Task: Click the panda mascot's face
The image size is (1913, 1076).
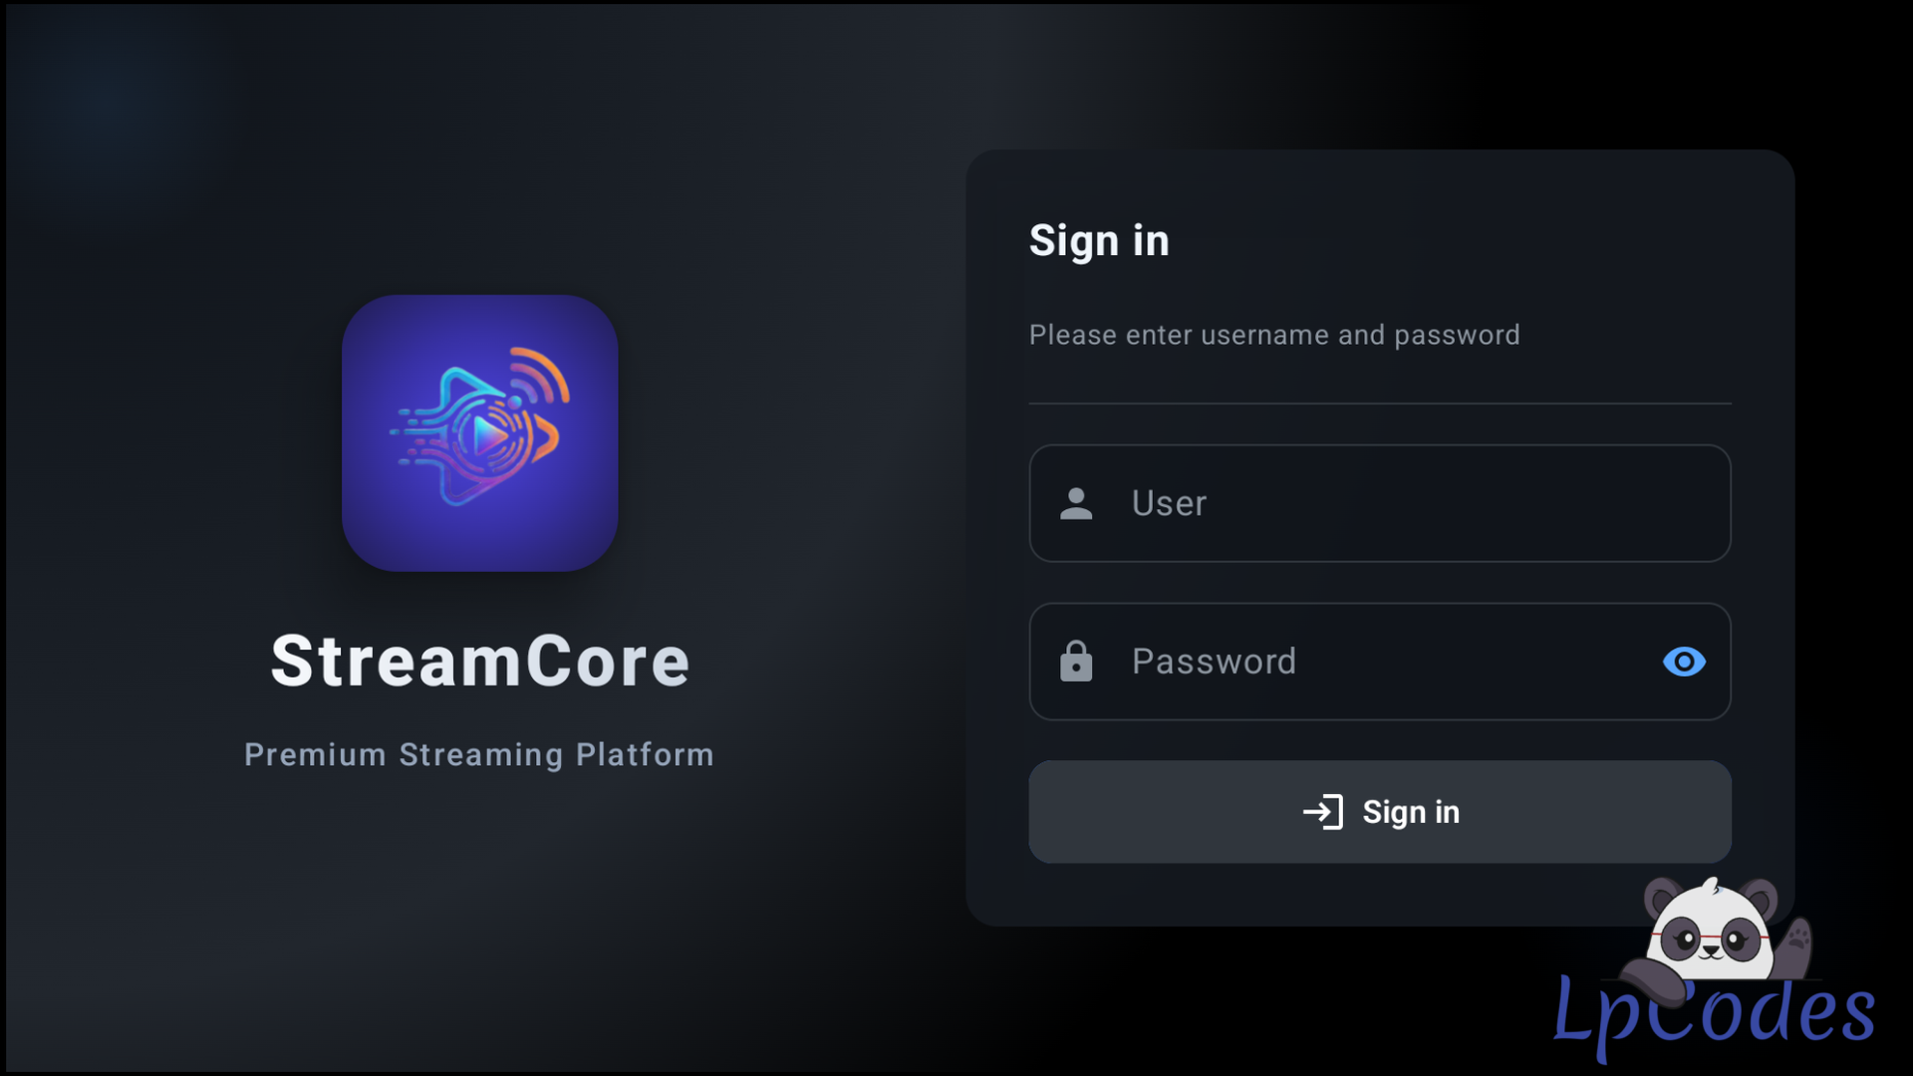Action: [x=1710, y=935]
